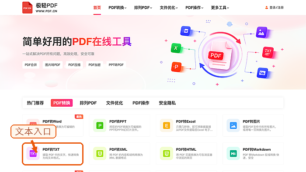Image resolution: width=306 pixels, height=172 pixels.
Task: Switch to the 文件优化 category tab
Action: [x=115, y=103]
